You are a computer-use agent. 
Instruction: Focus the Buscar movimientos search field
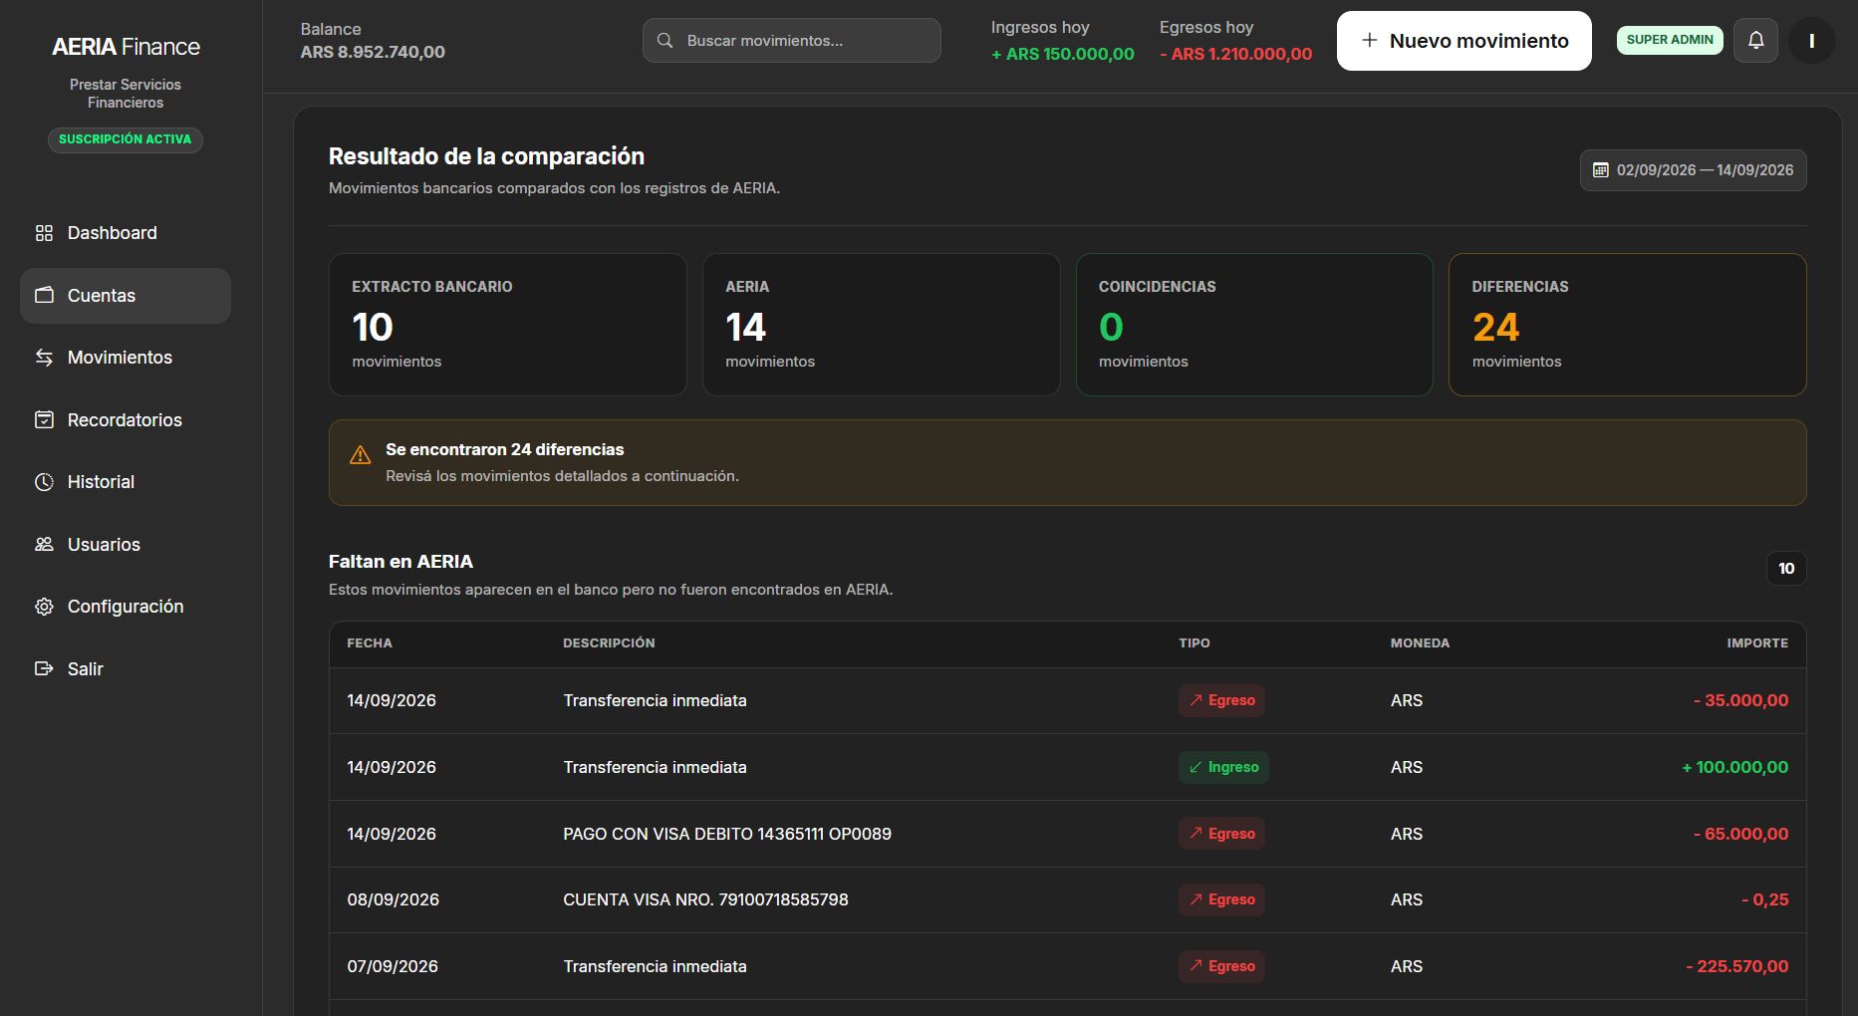[x=792, y=41]
